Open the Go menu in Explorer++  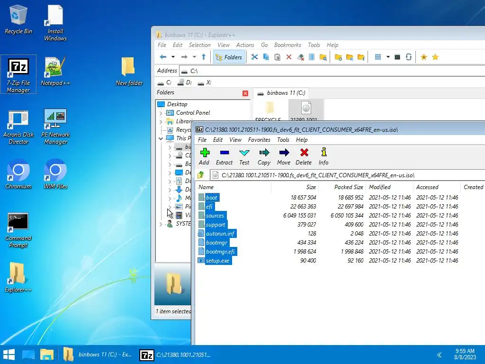[x=264, y=45]
